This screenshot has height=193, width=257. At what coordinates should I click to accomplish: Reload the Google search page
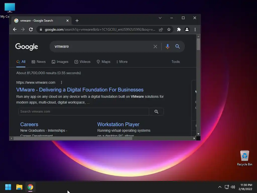click(31, 30)
